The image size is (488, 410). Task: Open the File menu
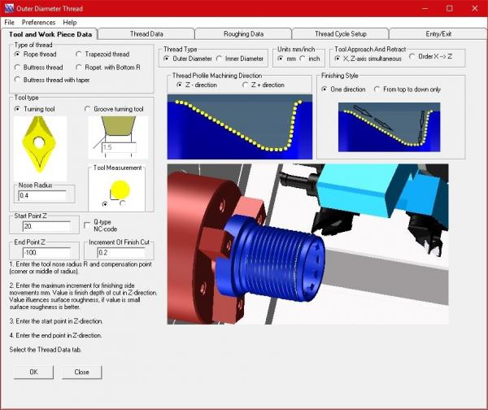[x=9, y=22]
